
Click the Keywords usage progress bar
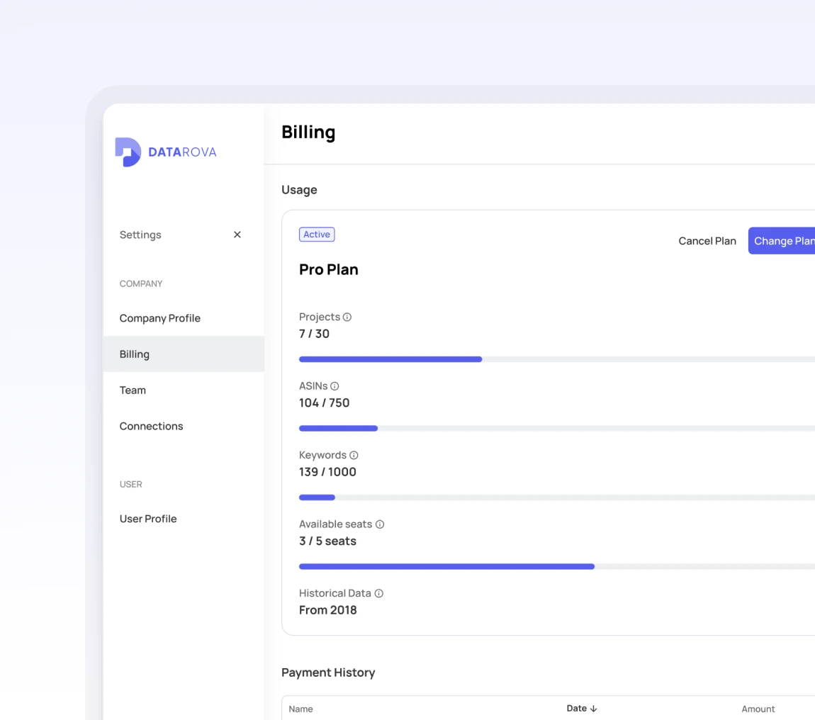coord(556,497)
